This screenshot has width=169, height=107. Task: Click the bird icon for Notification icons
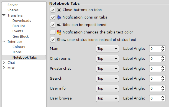59,17
